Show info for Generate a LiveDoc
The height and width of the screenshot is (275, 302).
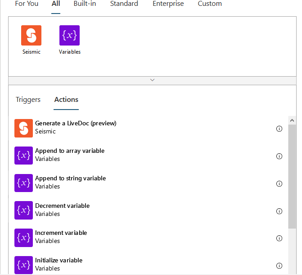tap(279, 128)
